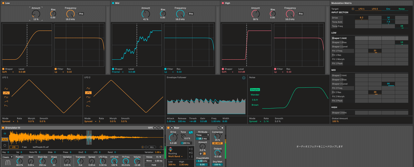
Task: Click the Roar tone filter shape icon
Action: (x=191, y=132)
